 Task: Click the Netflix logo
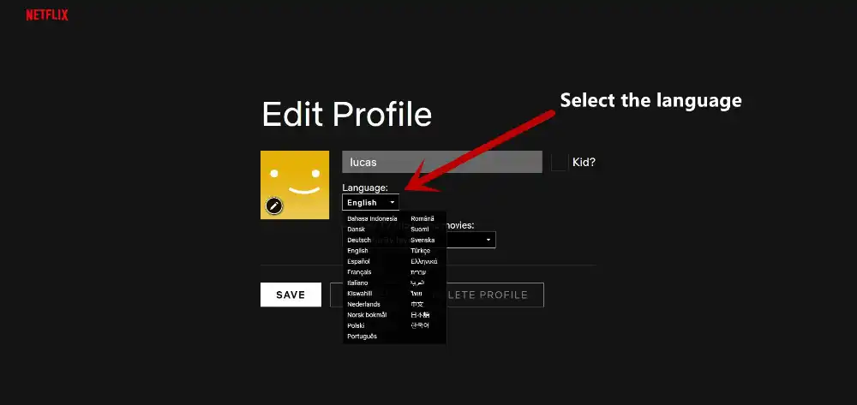47,15
